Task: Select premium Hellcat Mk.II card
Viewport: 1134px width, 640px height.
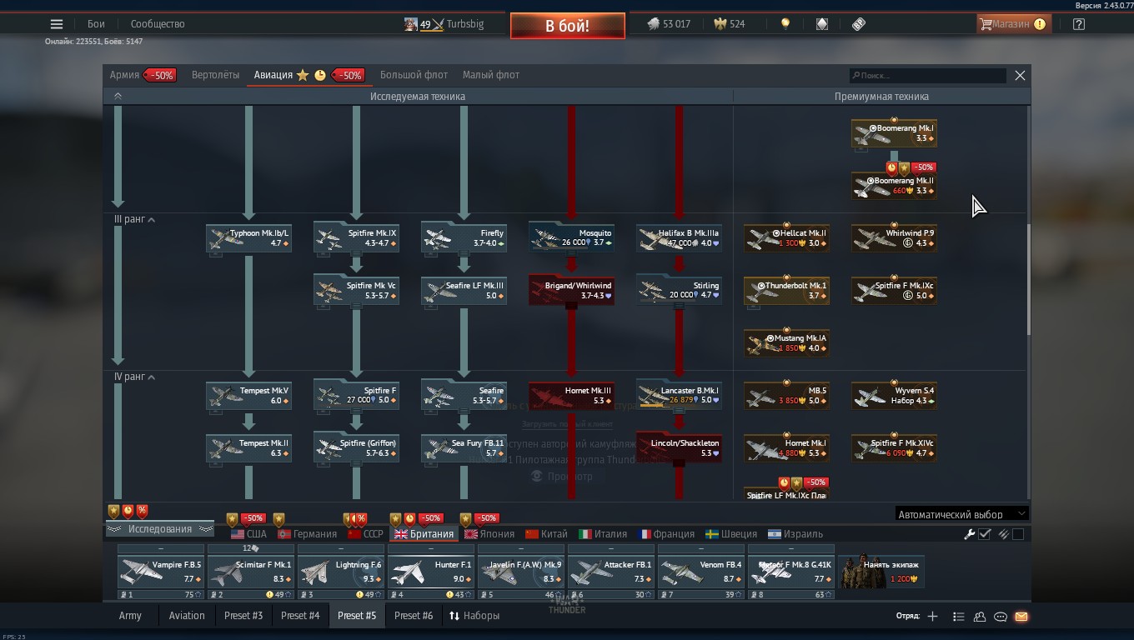Action: click(x=786, y=237)
